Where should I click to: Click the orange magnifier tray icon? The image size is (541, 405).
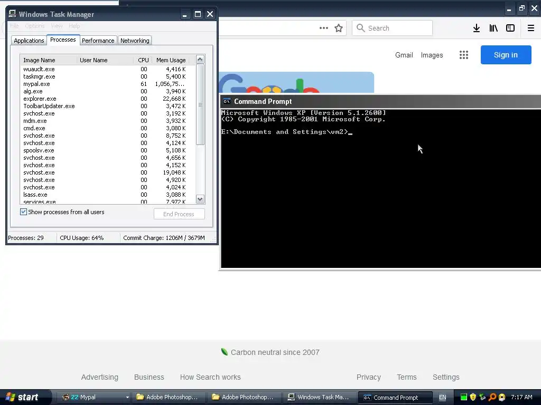tap(492, 397)
